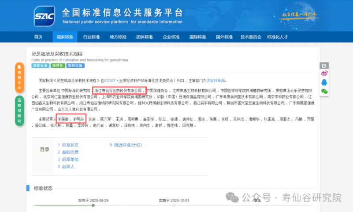
Task: Click drafter name 李明焱
Action: (78, 119)
